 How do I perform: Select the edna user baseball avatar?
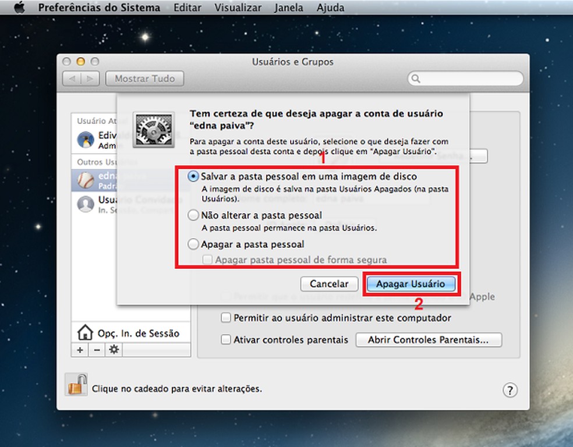pyautogui.click(x=86, y=180)
